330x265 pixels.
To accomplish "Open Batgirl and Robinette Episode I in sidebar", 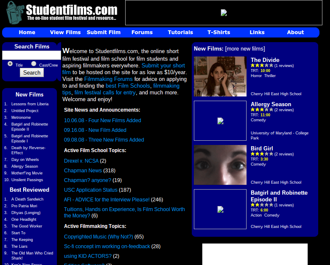I will (x=30, y=138).
